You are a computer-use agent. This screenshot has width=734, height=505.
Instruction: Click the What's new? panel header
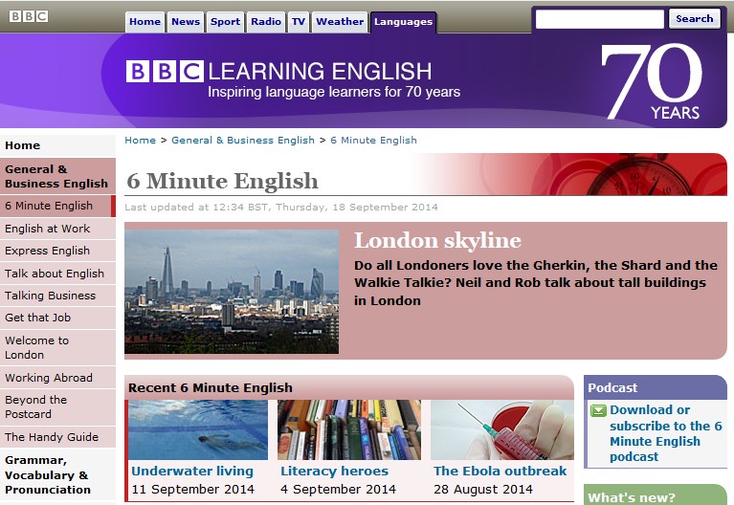[656, 495]
